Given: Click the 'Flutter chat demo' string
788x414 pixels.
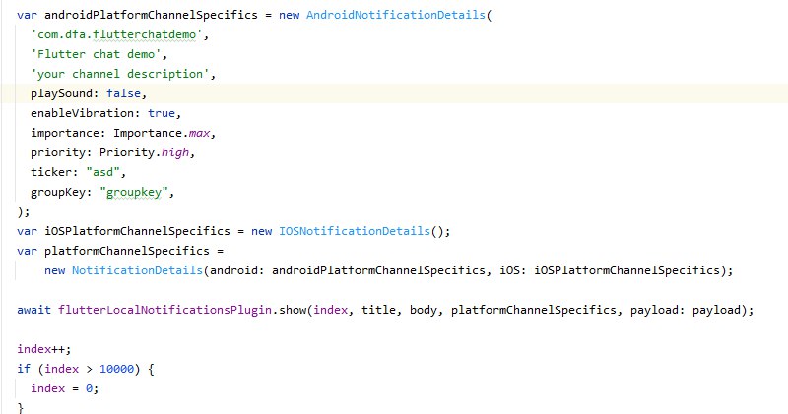Looking at the screenshot, I should tap(96, 54).
